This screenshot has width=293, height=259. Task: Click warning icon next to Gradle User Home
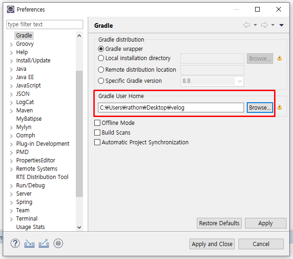[x=280, y=107]
